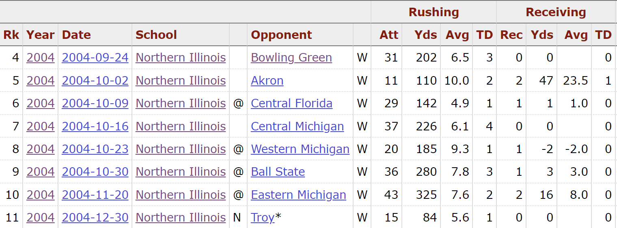Click the Troy opponent link
This screenshot has height=228, width=617.
click(263, 217)
